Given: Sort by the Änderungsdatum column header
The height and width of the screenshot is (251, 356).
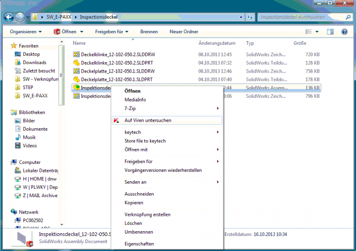Looking at the screenshot, I should pyautogui.click(x=216, y=43).
